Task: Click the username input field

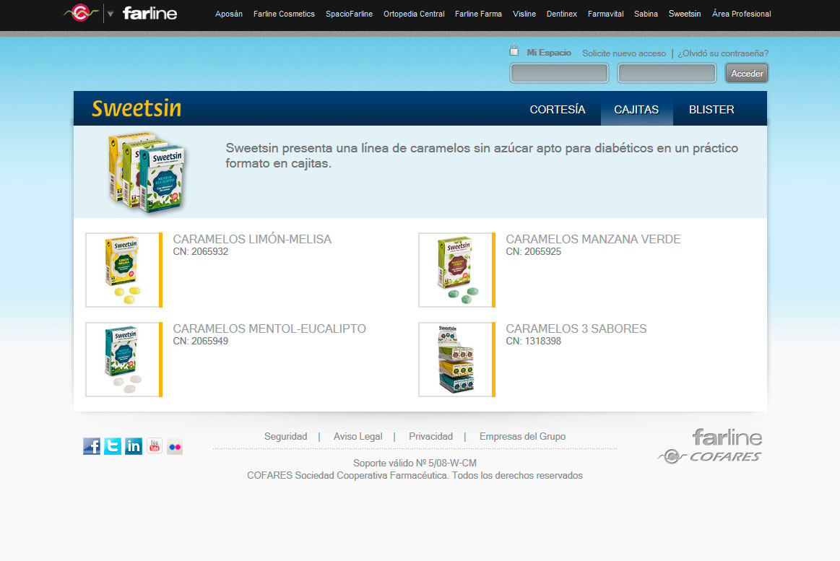Action: tap(558, 72)
